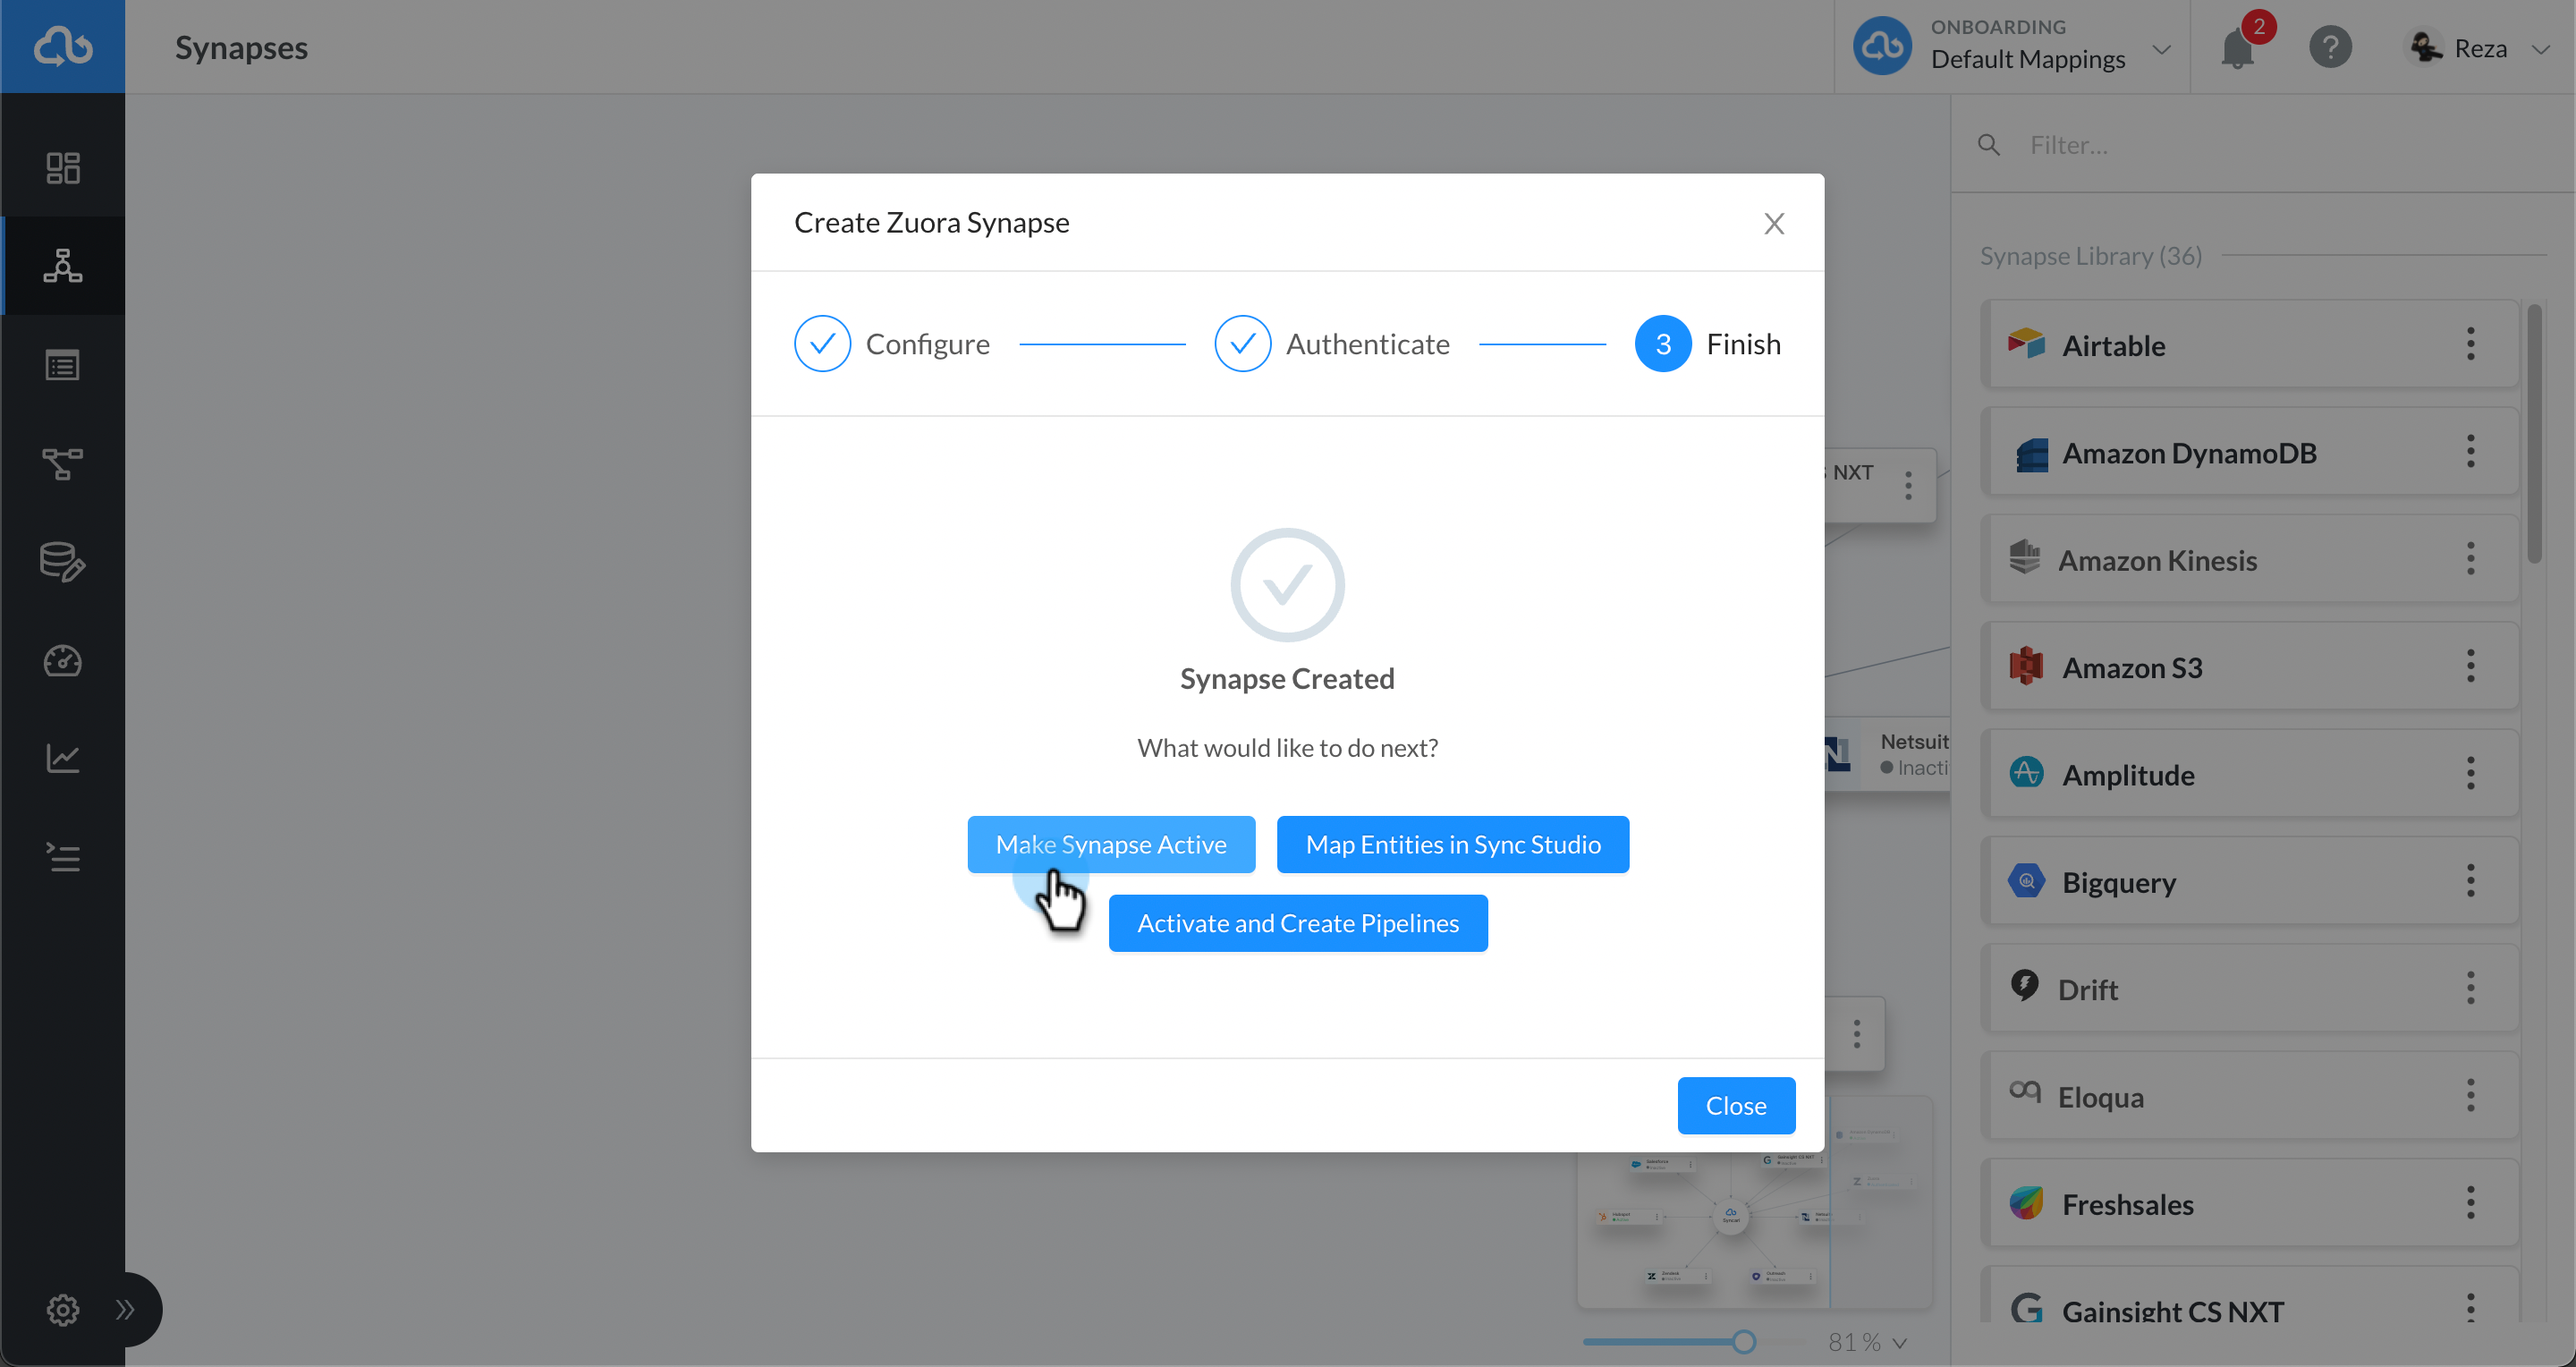
Task: Open Bigquery kebab menu
Action: click(2470, 881)
